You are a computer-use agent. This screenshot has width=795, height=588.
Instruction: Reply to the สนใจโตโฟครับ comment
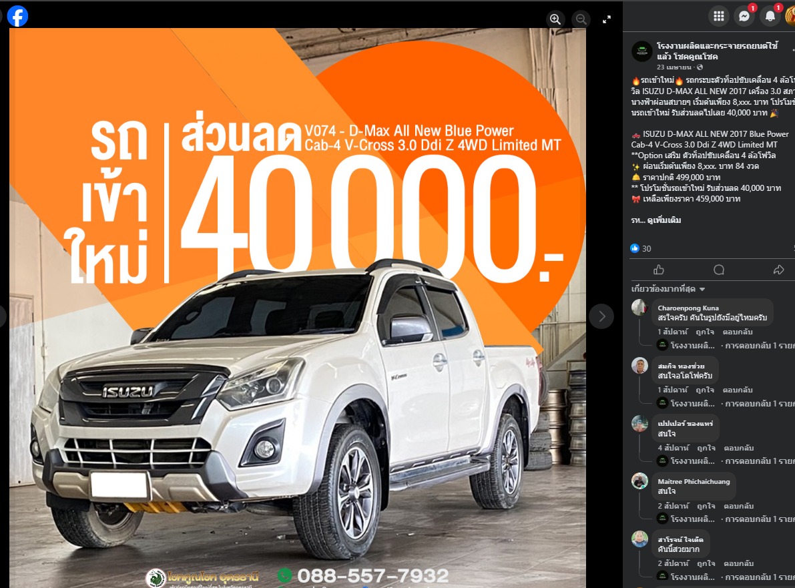[738, 390]
